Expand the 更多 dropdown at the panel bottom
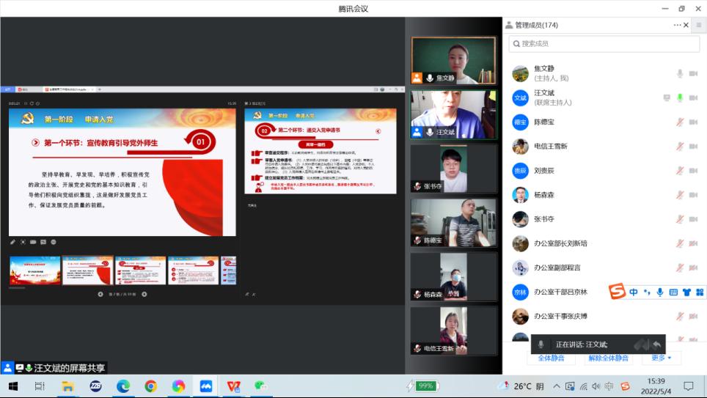Image resolution: width=707 pixels, height=398 pixels. click(x=661, y=358)
